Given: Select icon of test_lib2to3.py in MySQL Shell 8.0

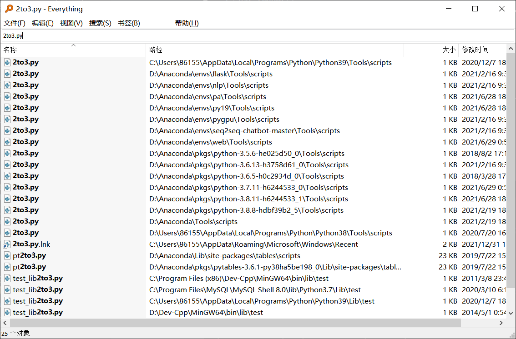Looking at the screenshot, I should 7,289.
